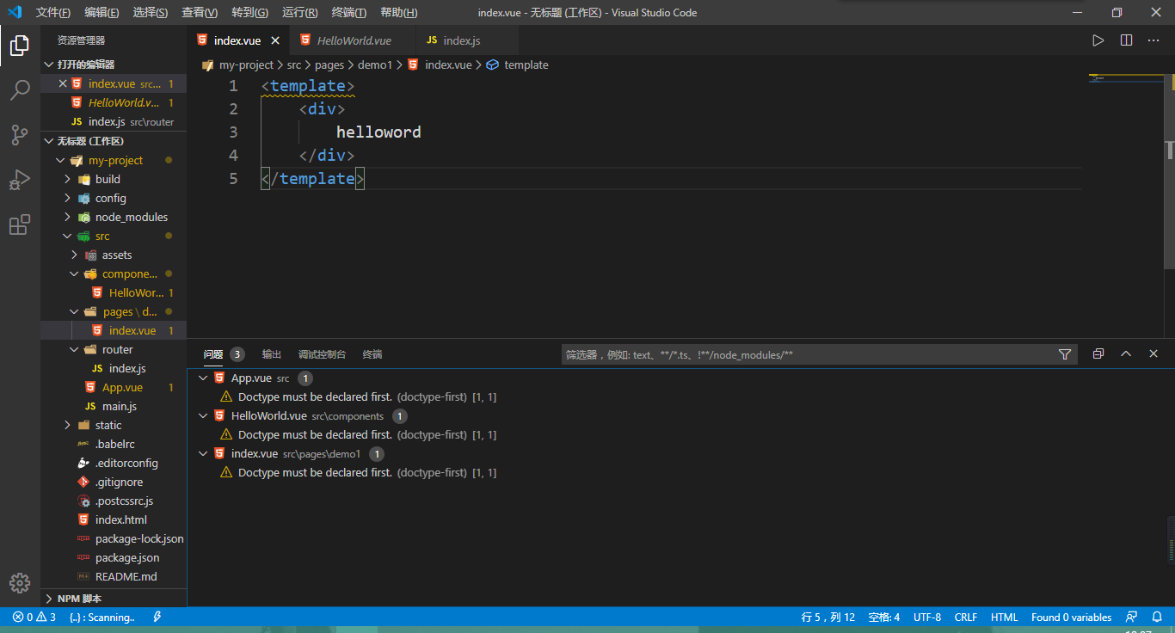Click the editor minimap code preview
Viewport: 1175px width, 633px height.
click(1127, 79)
